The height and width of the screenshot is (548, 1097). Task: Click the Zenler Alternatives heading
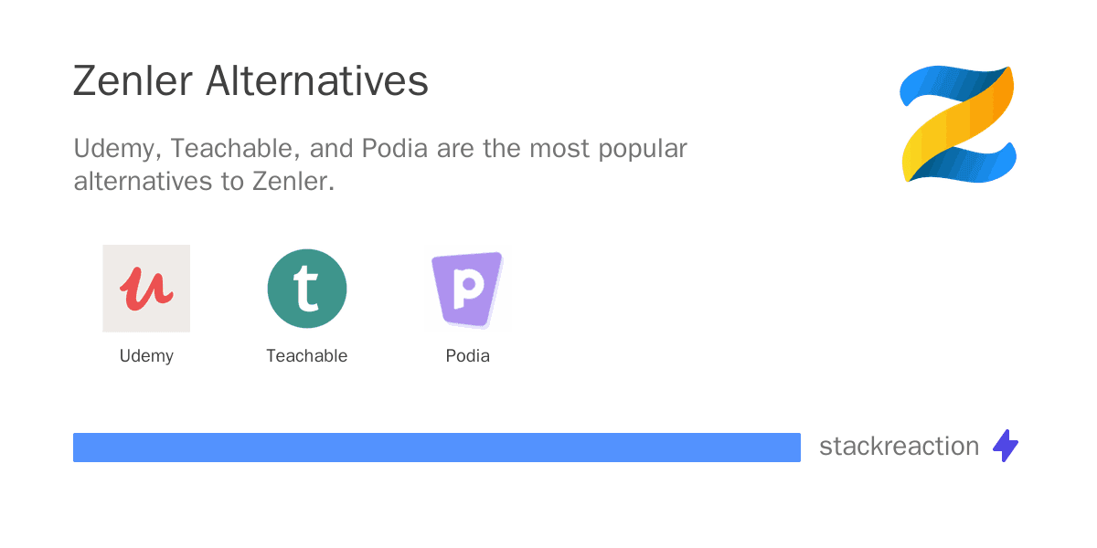tap(250, 82)
